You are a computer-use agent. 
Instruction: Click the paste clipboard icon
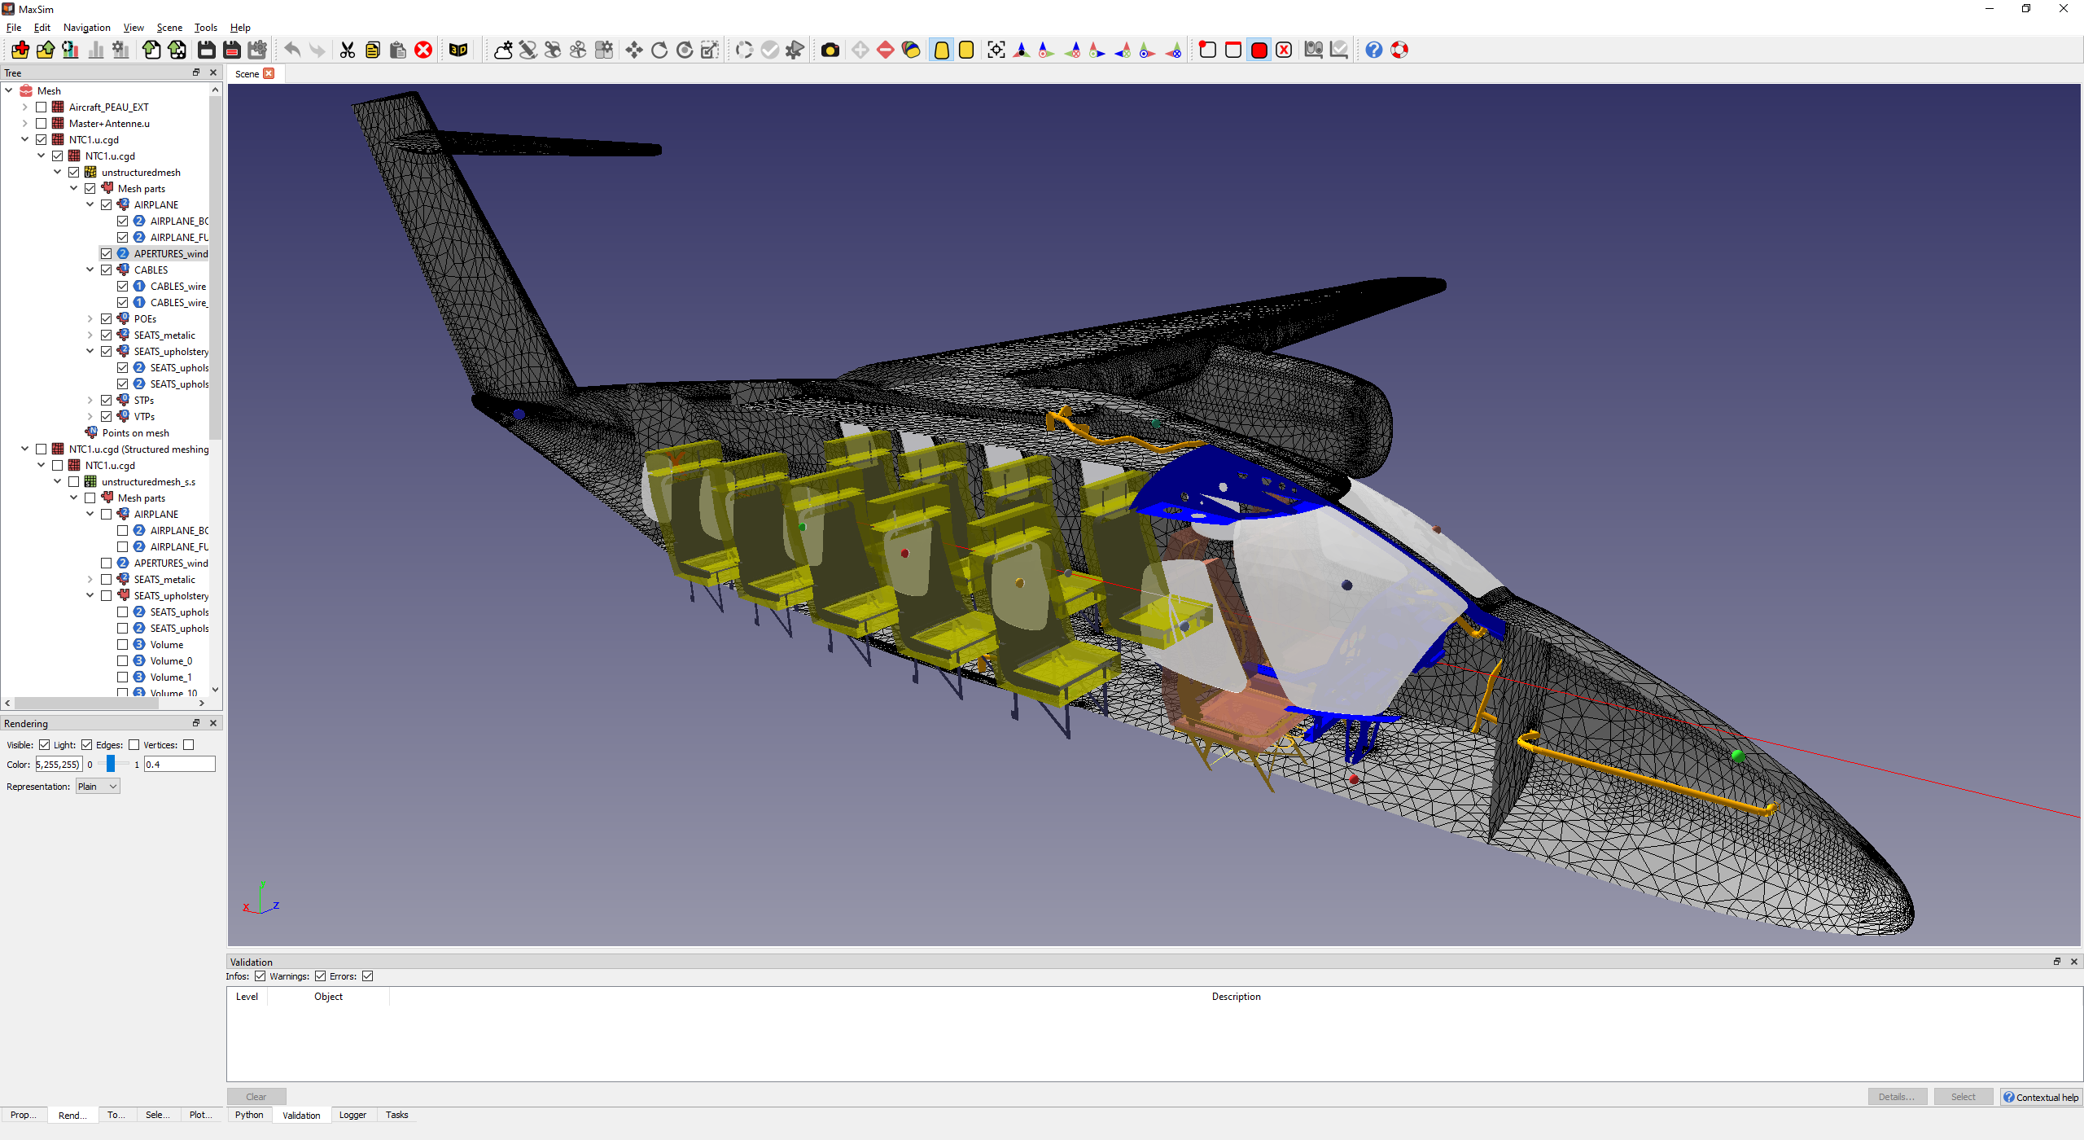[398, 50]
